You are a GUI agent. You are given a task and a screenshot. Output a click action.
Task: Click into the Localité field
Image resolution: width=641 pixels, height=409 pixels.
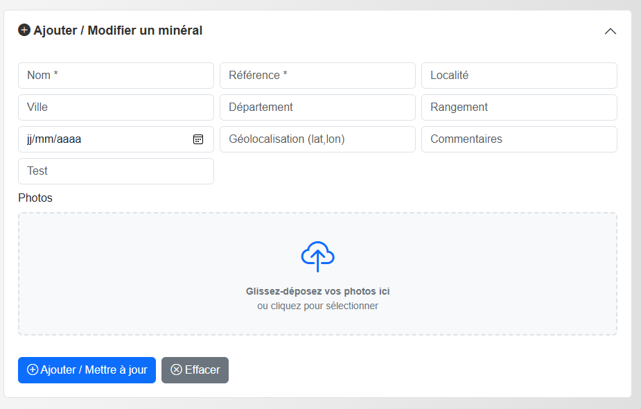519,76
